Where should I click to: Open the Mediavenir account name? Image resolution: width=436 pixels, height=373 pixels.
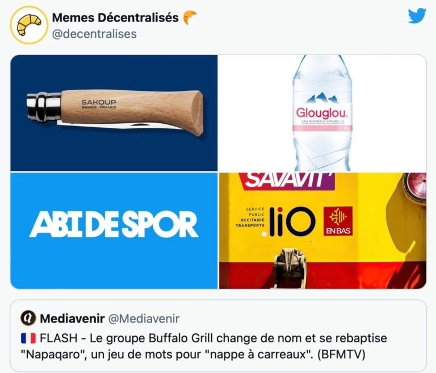pyautogui.click(x=72, y=318)
